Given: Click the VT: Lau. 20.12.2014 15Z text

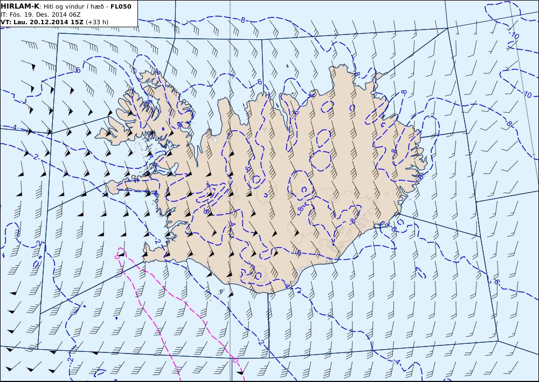Looking at the screenshot, I should pos(42,22).
